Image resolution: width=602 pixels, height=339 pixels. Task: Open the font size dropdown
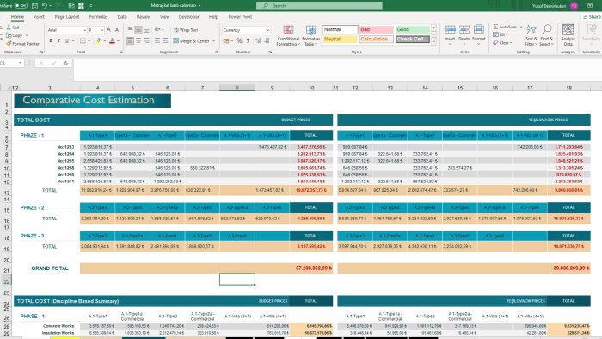click(x=102, y=30)
